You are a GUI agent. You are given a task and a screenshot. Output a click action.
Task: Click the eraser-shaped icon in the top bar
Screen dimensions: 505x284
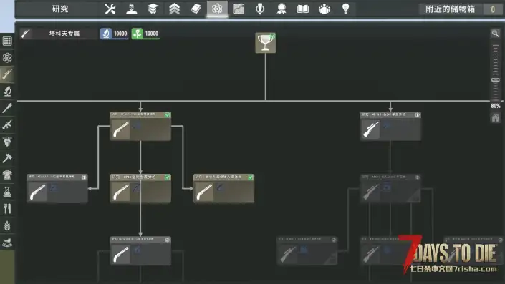(x=196, y=9)
